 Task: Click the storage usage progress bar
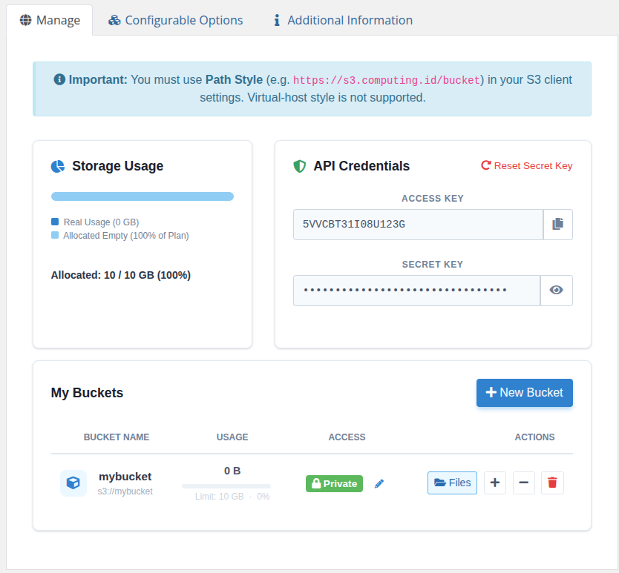coord(142,196)
